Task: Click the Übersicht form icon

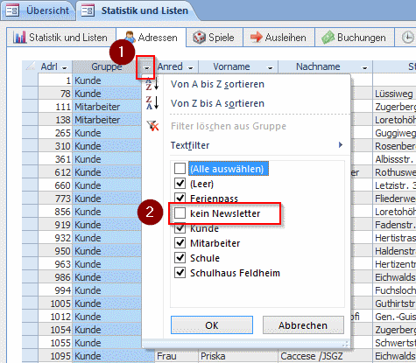Action: 12,10
